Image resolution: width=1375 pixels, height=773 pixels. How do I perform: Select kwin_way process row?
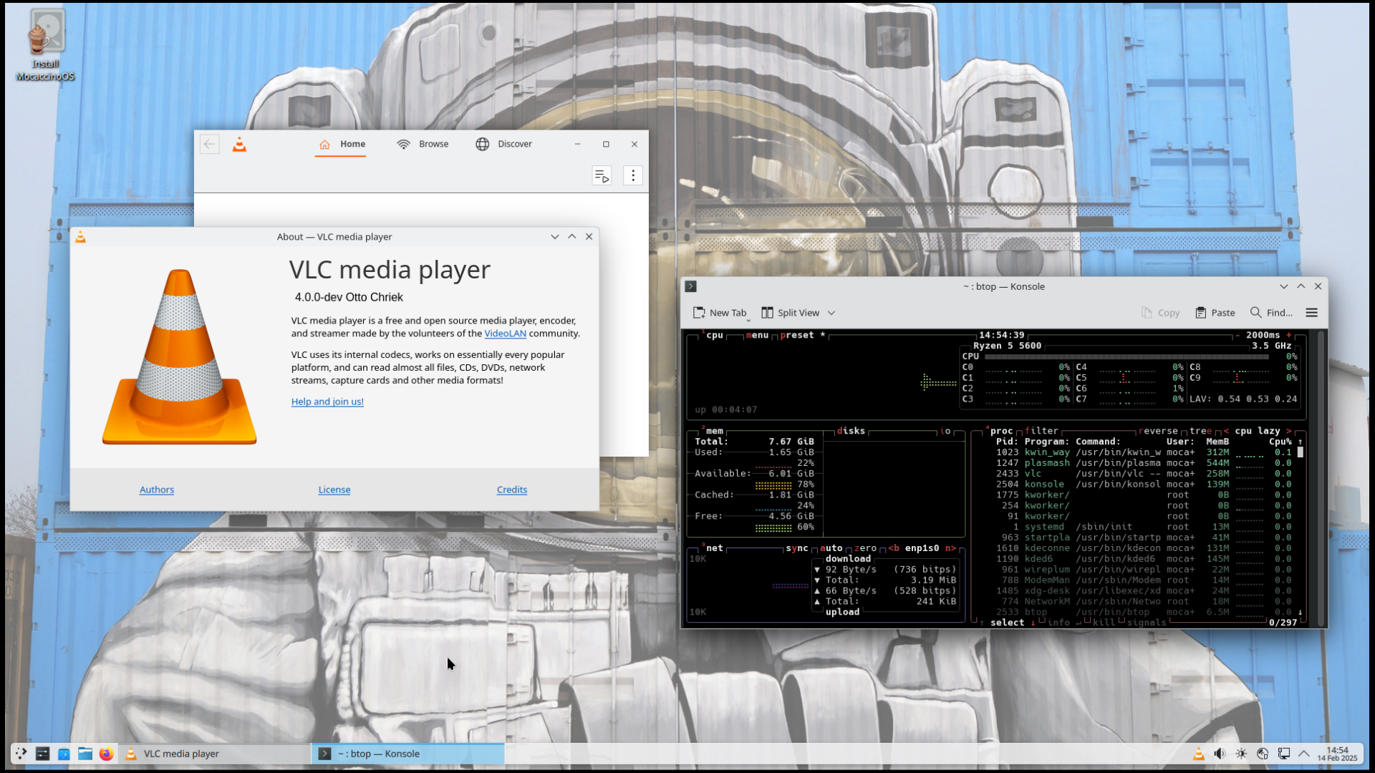pos(1143,452)
